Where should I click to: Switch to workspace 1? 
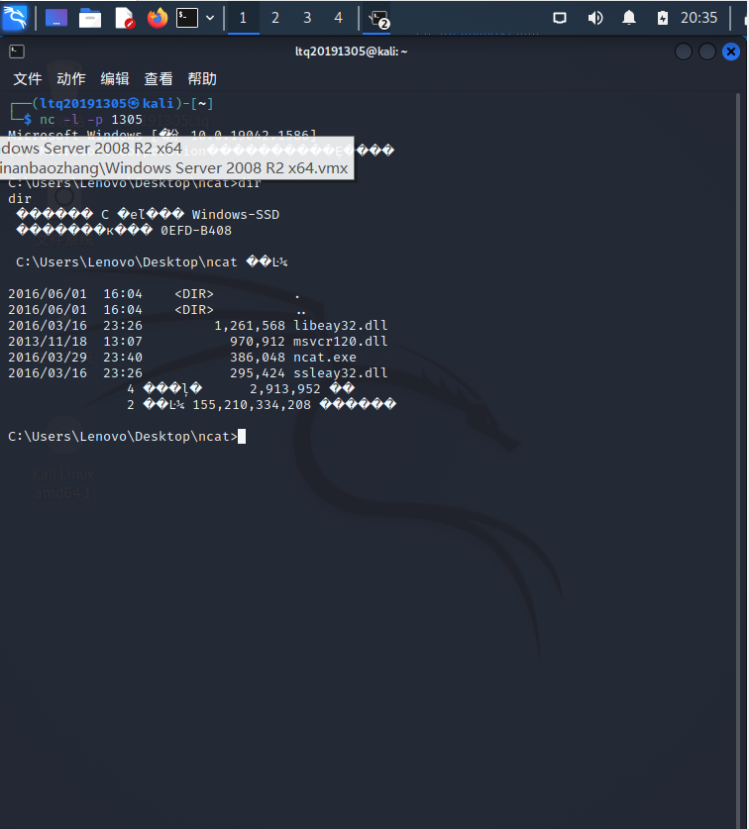click(244, 18)
